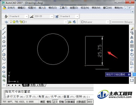Go to last layout tab arrow
Image resolution: width=136 pixels, height=105 pixels.
pos(19,85)
